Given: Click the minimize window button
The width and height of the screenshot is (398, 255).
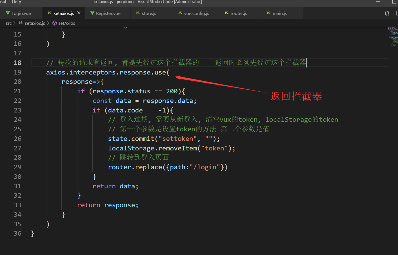Looking at the screenshot, I should (x=378, y=2).
